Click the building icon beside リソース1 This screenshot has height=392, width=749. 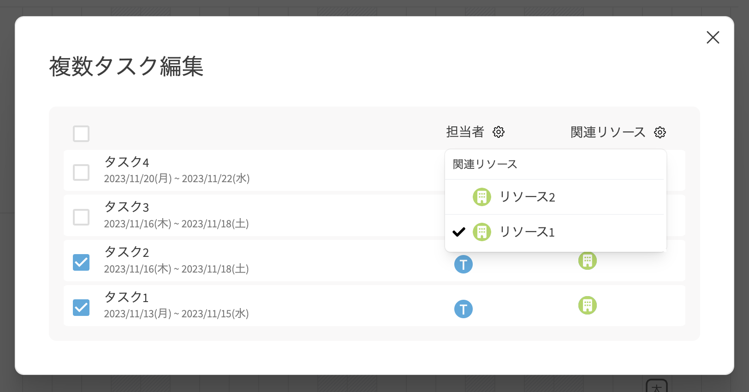[x=482, y=232]
